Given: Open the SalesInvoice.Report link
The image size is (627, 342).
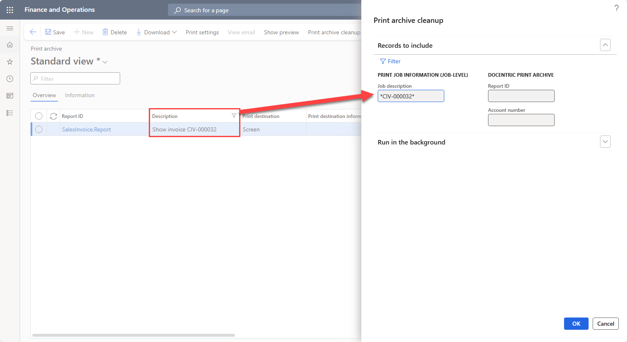Looking at the screenshot, I should [86, 129].
